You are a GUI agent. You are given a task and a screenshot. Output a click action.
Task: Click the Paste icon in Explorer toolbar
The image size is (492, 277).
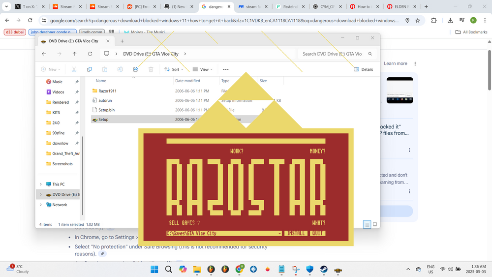tap(105, 69)
